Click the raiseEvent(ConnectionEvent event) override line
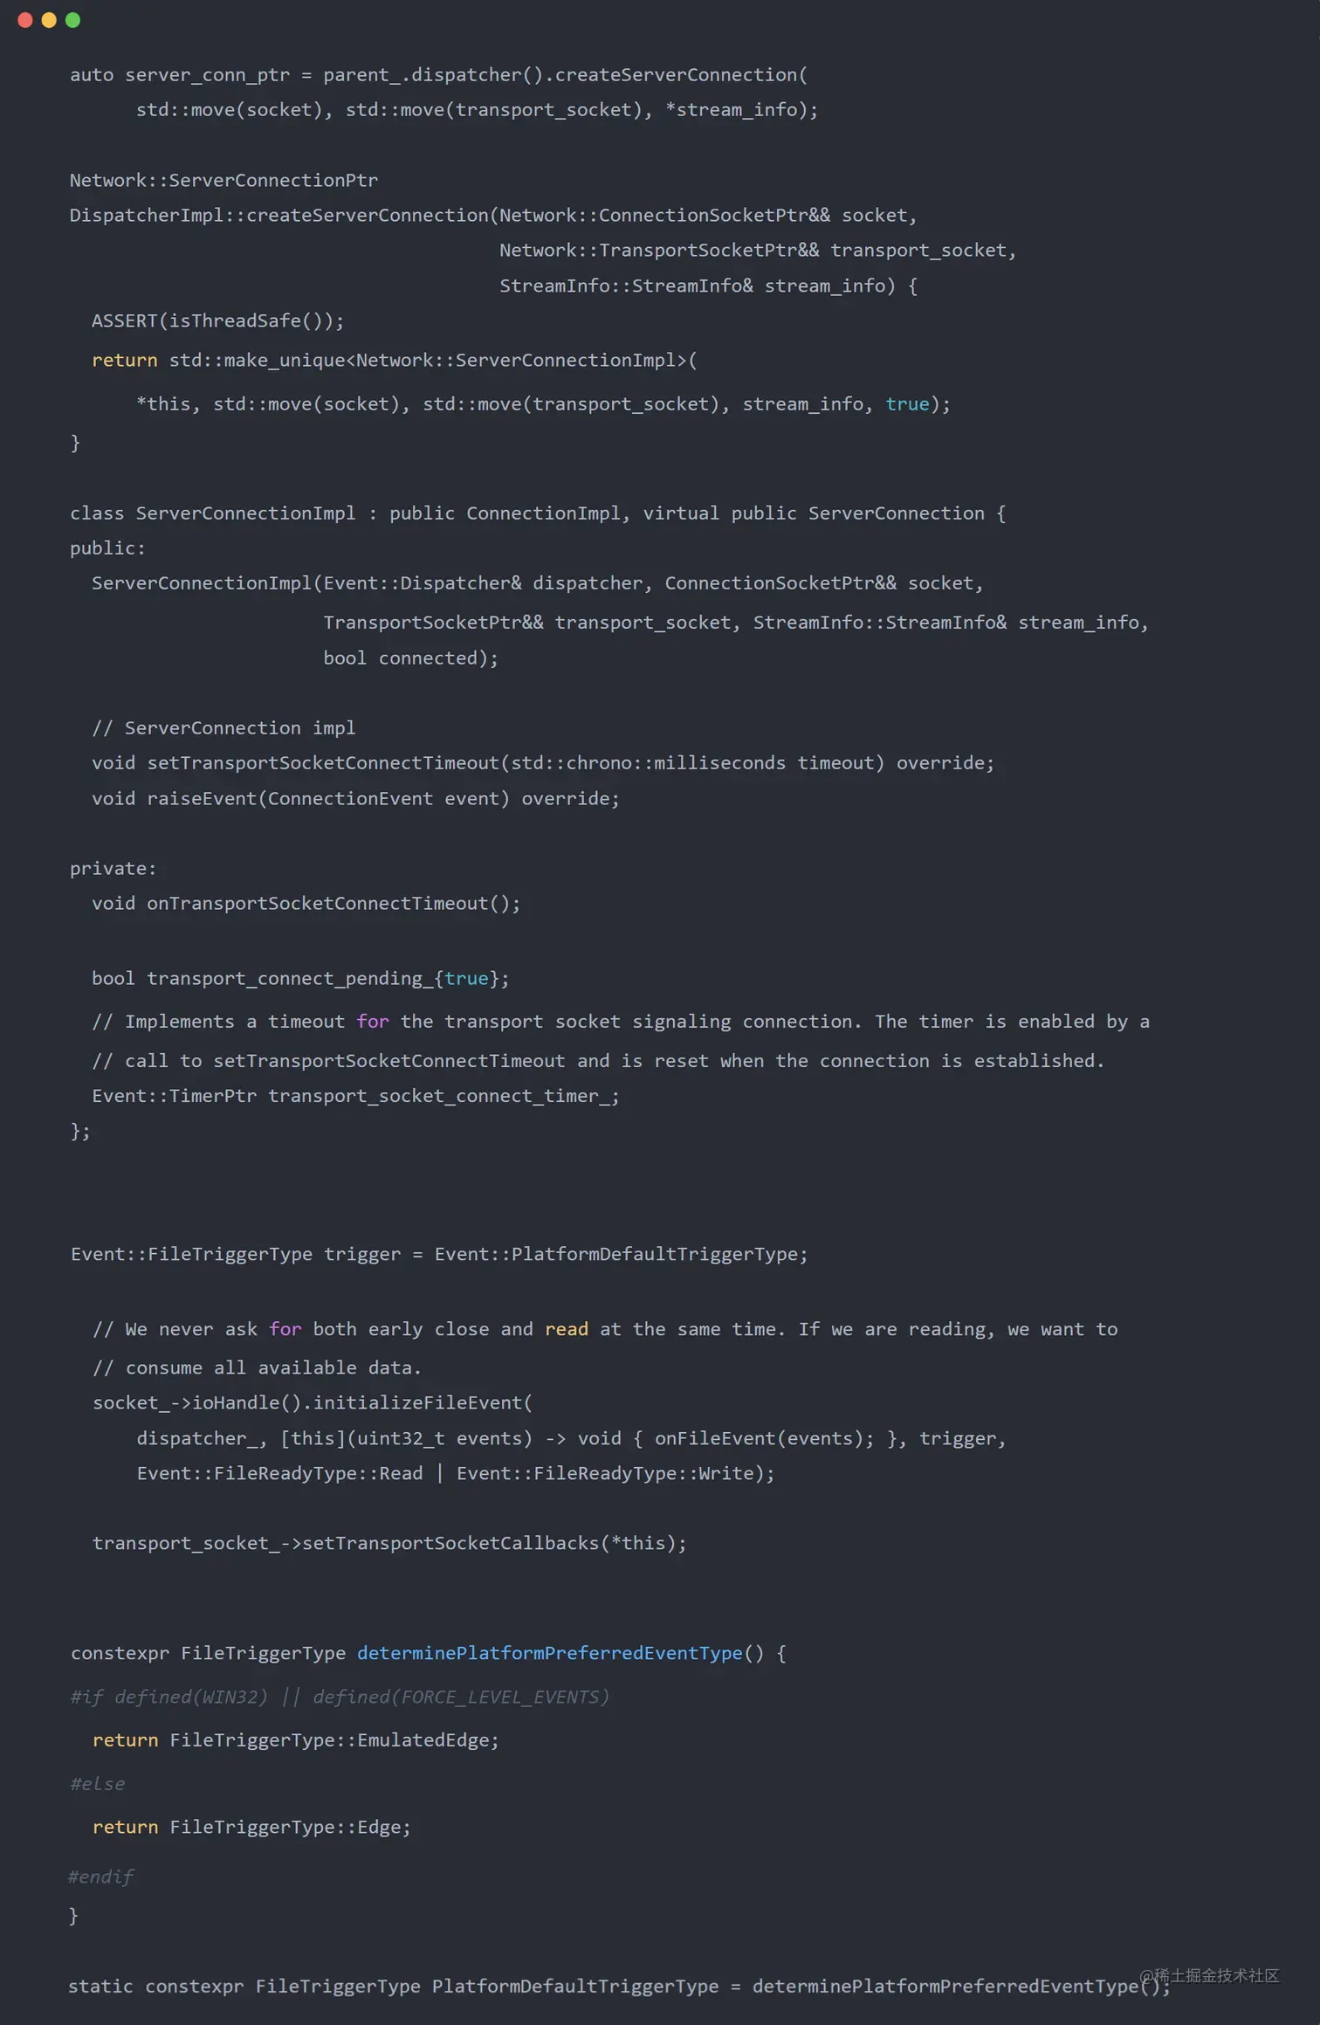Screen dimensions: 1320x2025 (x=355, y=798)
